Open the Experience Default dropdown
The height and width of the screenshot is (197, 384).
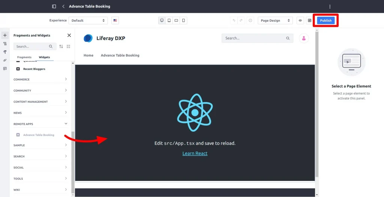coord(88,21)
